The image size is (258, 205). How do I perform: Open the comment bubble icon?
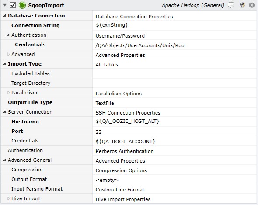click(x=231, y=5)
